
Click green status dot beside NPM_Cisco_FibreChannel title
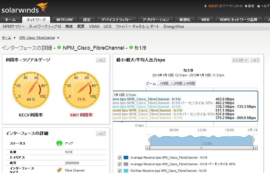click(59, 48)
